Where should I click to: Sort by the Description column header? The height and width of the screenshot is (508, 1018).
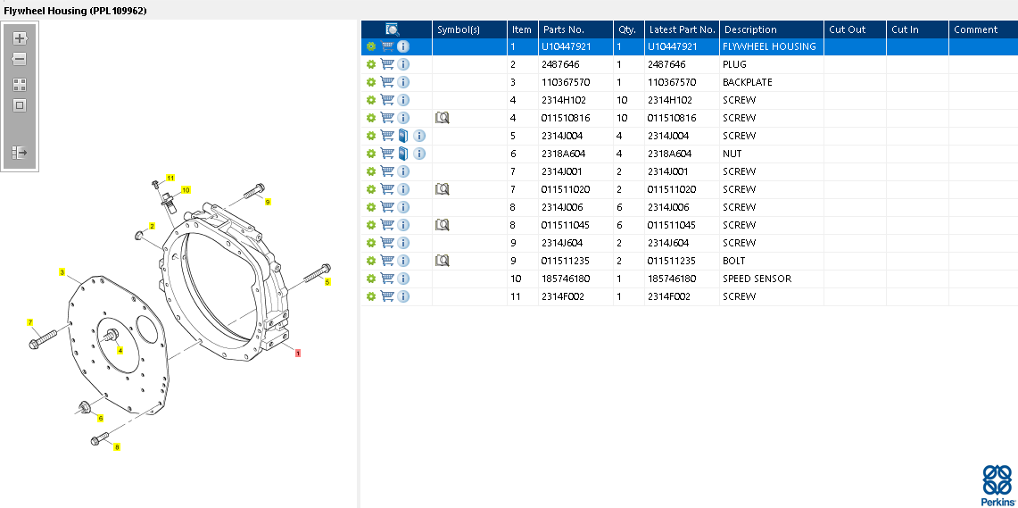(x=771, y=29)
